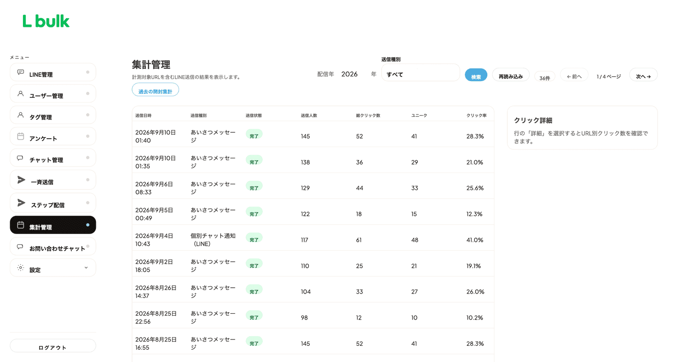Open the 送信種別 すべて dropdown
The image size is (685, 362).
pos(420,73)
